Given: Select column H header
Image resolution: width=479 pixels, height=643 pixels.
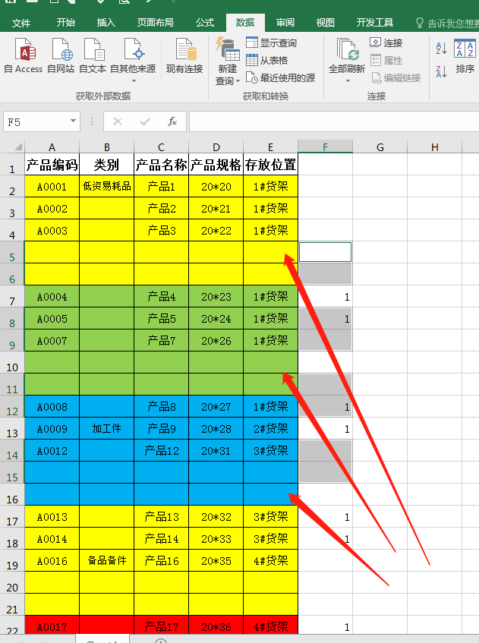Looking at the screenshot, I should coord(435,147).
